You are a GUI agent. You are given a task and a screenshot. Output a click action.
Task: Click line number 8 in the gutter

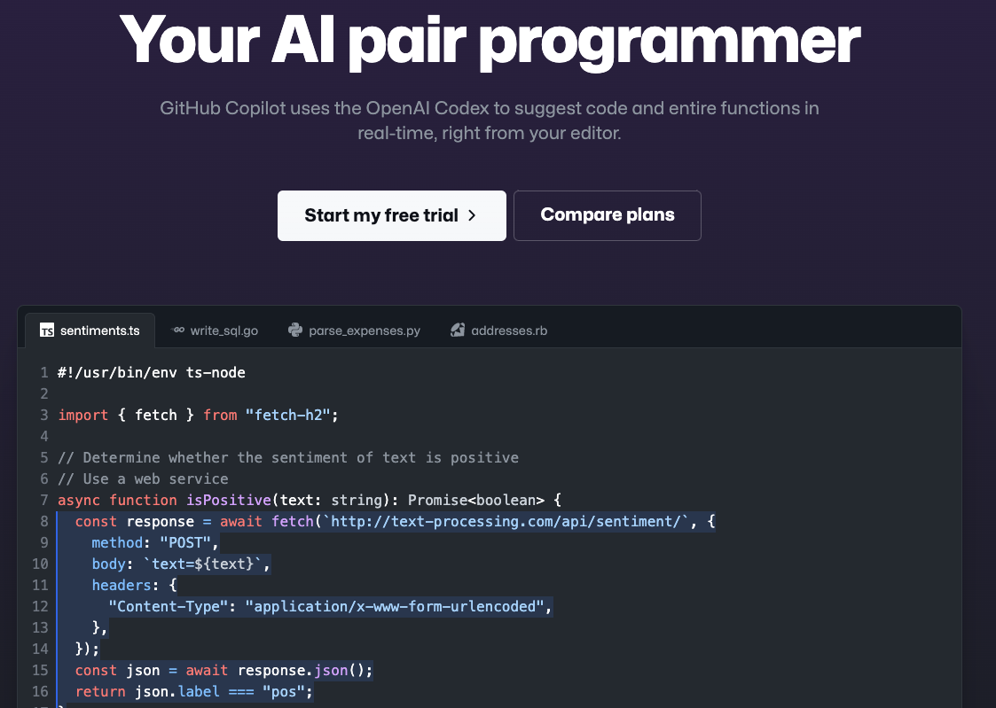point(43,522)
